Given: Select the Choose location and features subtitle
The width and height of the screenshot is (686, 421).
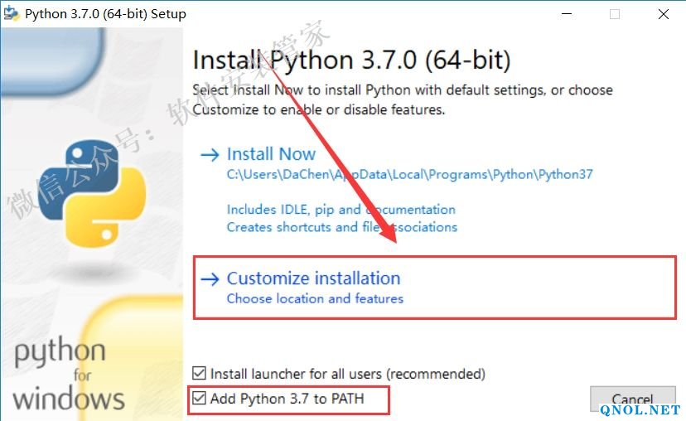Looking at the screenshot, I should (x=315, y=298).
